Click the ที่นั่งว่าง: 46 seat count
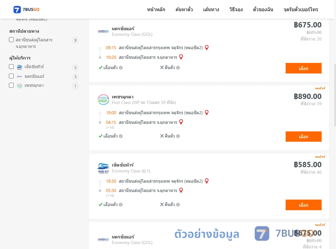The height and width of the screenshot is (249, 336). coord(311,172)
